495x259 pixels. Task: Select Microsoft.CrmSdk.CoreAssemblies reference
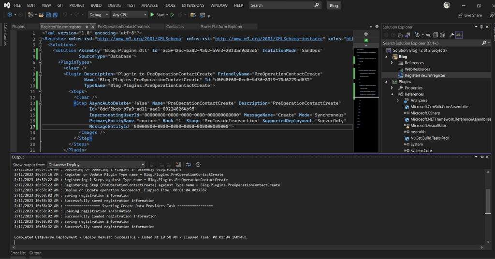pyautogui.click(x=440, y=107)
